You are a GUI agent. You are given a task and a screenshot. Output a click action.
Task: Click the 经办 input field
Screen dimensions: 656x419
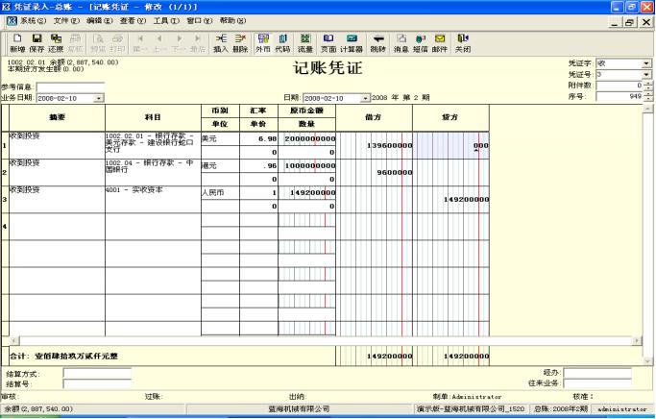point(597,373)
